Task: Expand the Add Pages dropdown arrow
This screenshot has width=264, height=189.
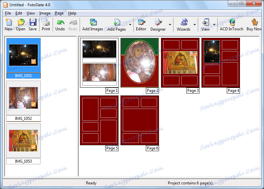Action: pos(130,25)
